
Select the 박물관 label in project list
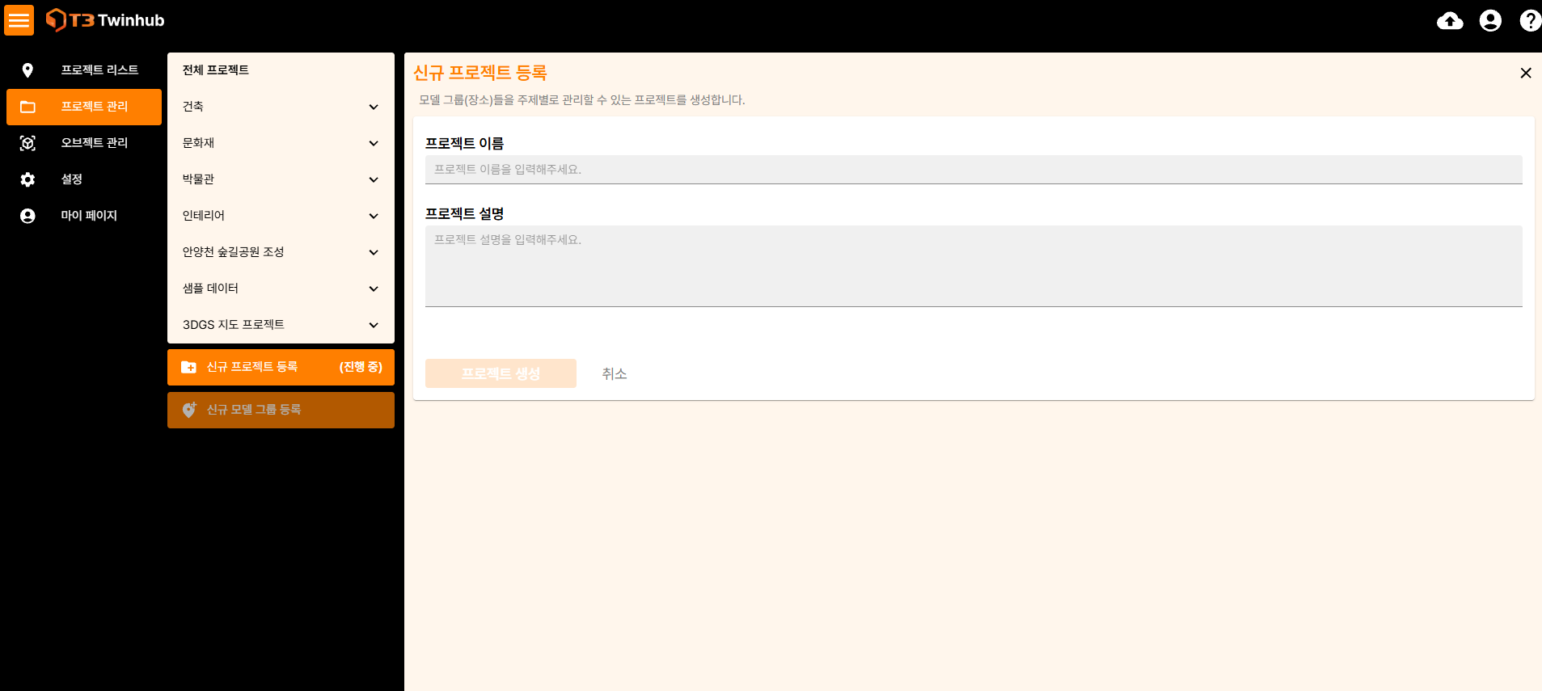coord(199,179)
